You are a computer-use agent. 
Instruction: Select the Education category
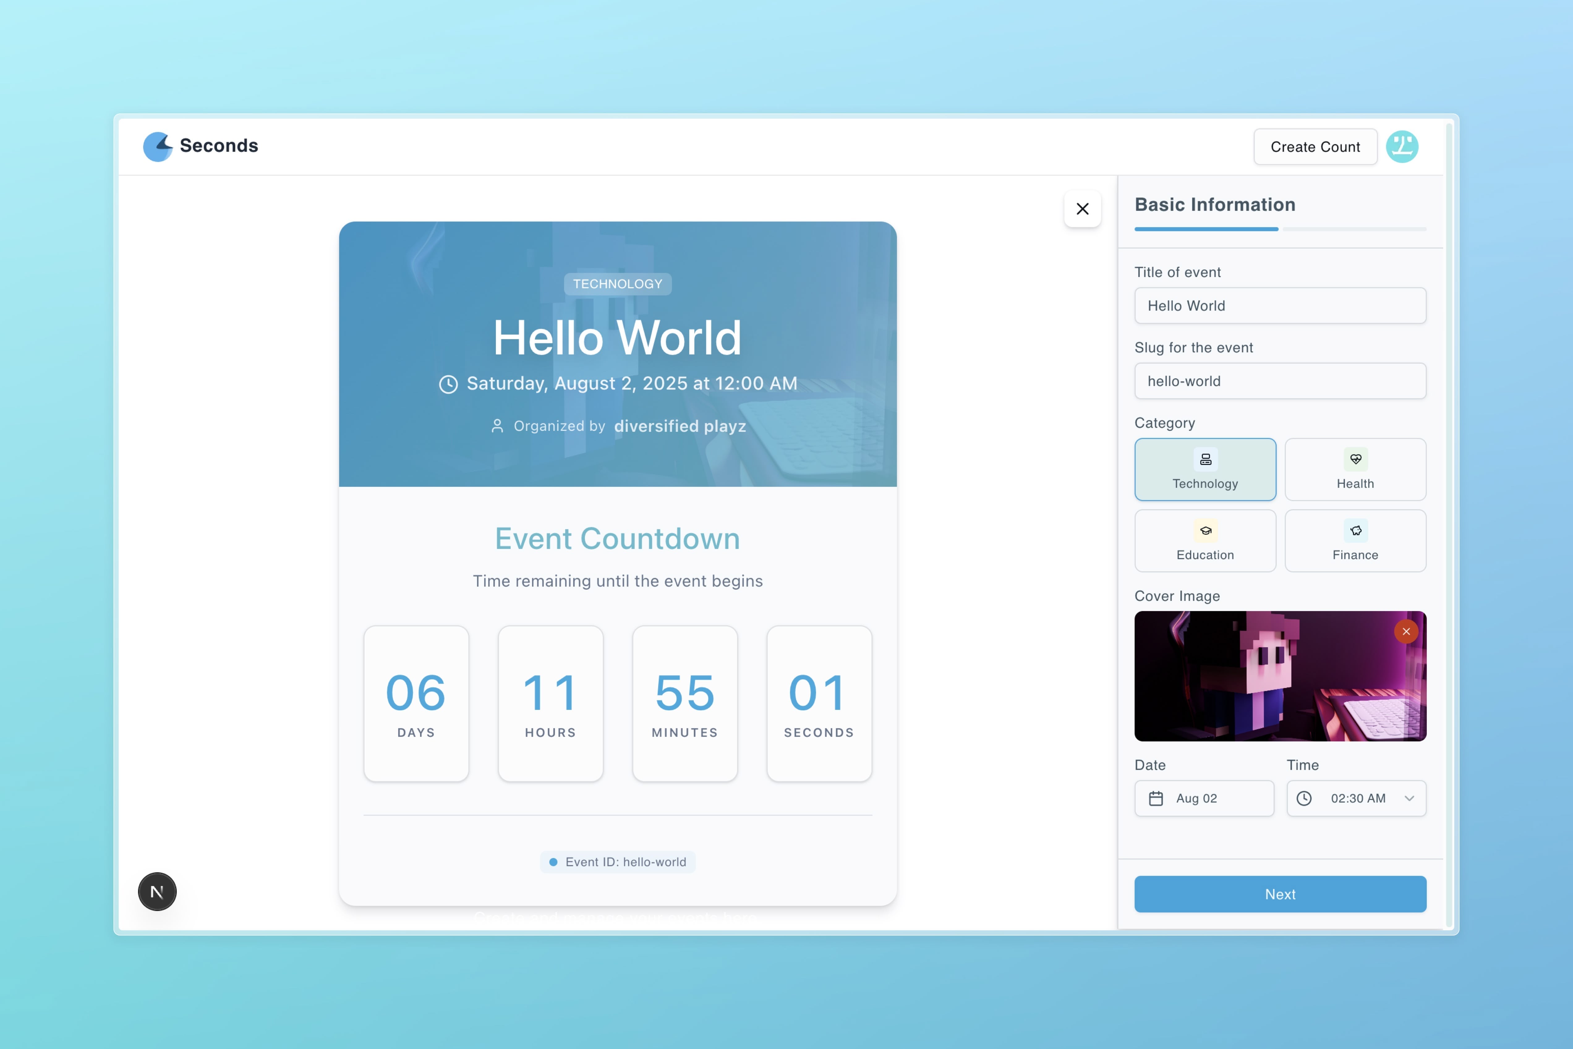(1205, 541)
